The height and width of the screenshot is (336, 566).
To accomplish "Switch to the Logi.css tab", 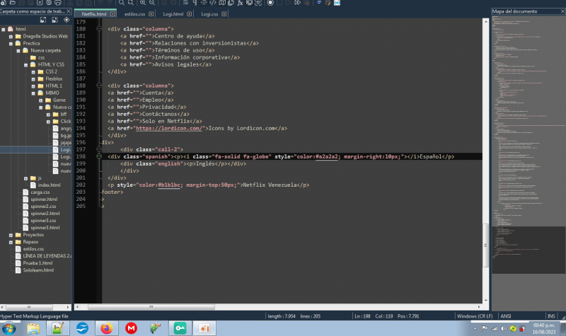I will coord(209,13).
